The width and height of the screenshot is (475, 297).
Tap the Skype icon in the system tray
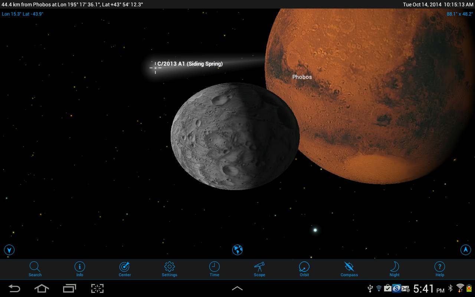[x=397, y=288]
